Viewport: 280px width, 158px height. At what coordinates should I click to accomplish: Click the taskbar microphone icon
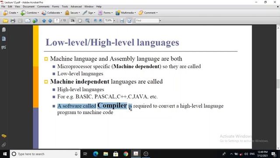76,154
